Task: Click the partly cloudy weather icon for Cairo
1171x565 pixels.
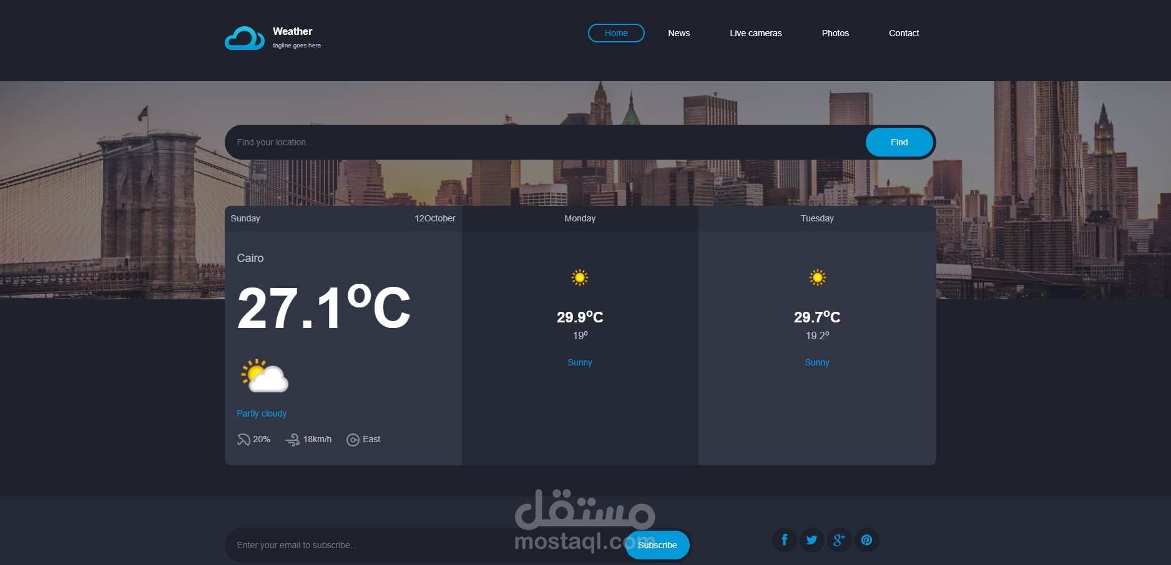Action: [x=263, y=375]
